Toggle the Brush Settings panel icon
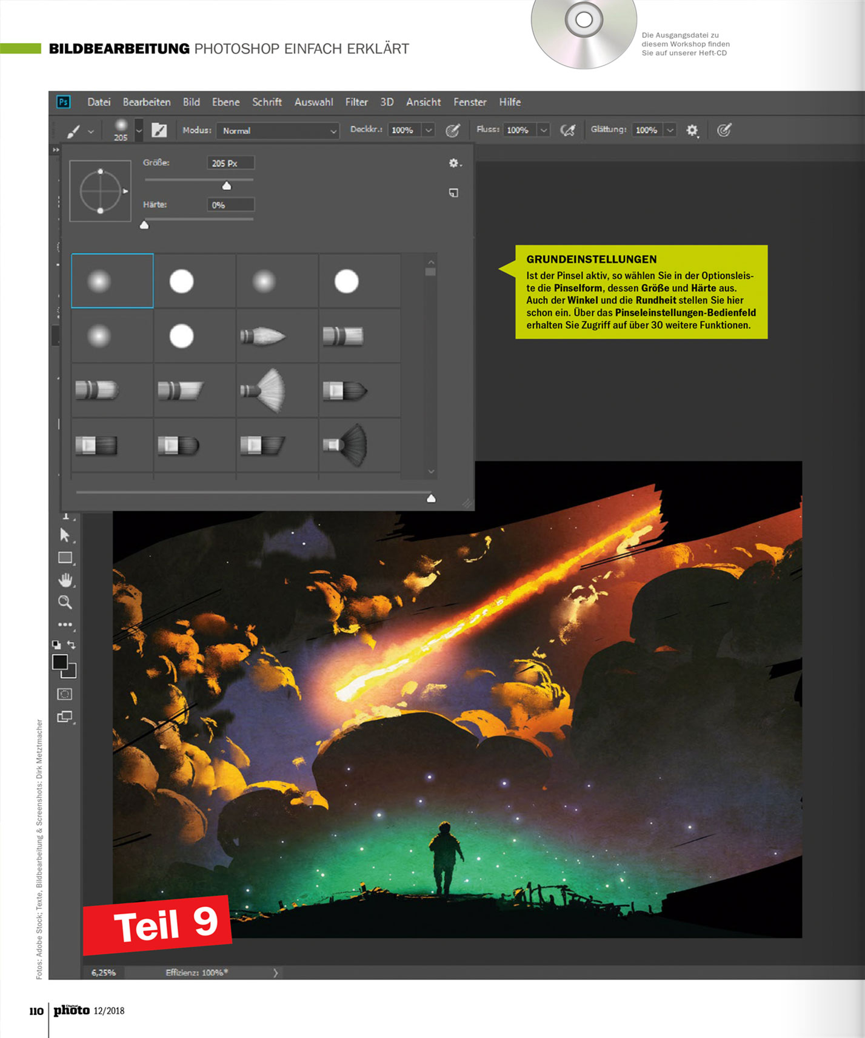This screenshot has height=1038, width=865. 159,130
